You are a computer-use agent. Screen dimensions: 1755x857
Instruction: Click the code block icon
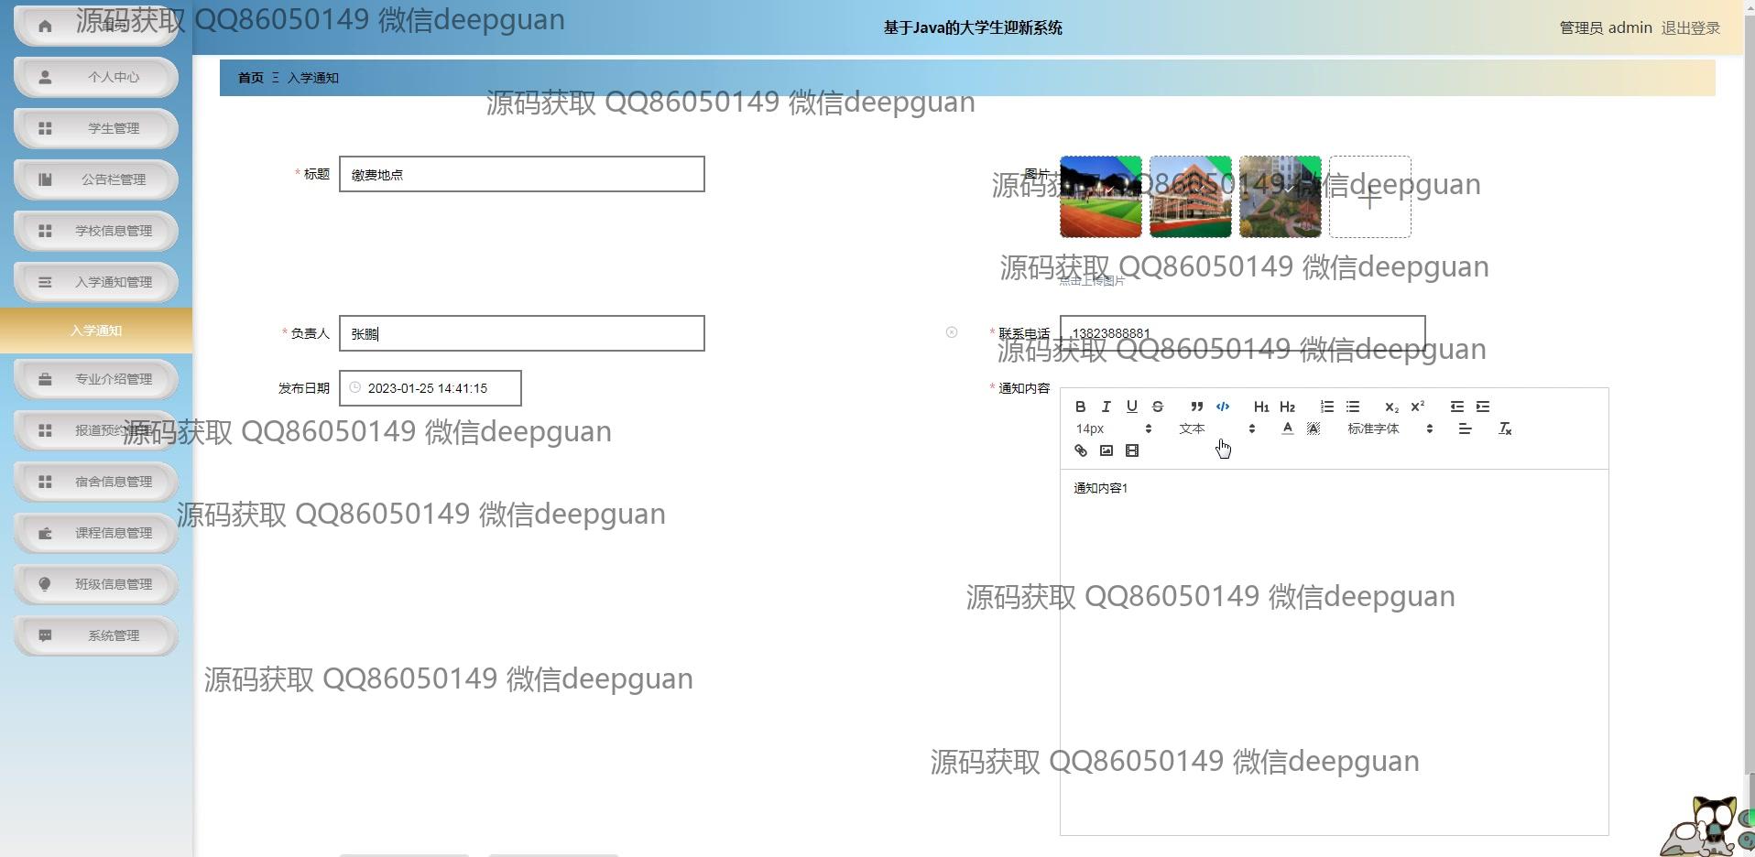(x=1222, y=407)
